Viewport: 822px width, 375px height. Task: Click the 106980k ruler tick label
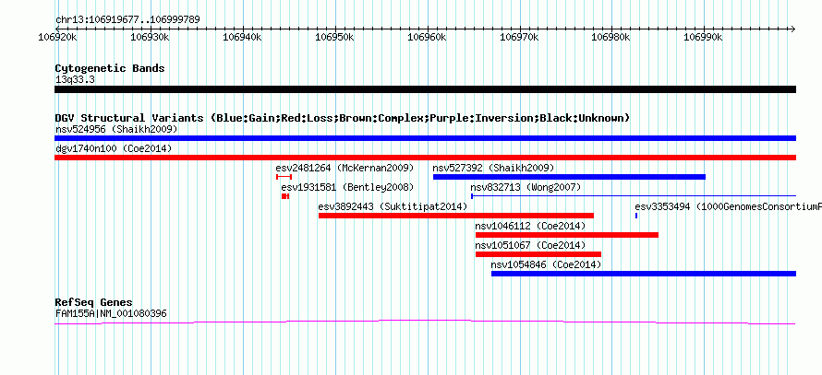[611, 37]
